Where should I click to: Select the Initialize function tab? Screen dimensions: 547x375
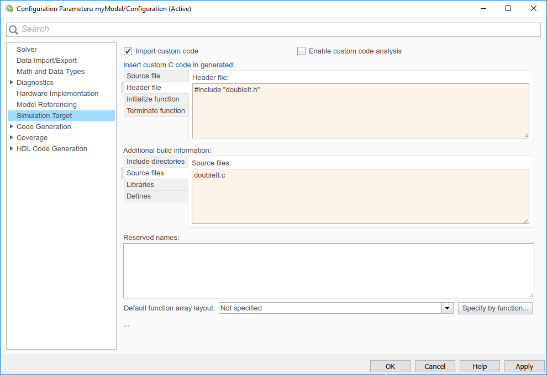point(153,99)
